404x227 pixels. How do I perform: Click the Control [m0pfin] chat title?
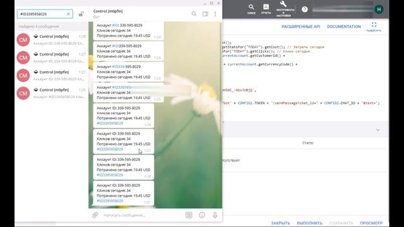pos(108,11)
